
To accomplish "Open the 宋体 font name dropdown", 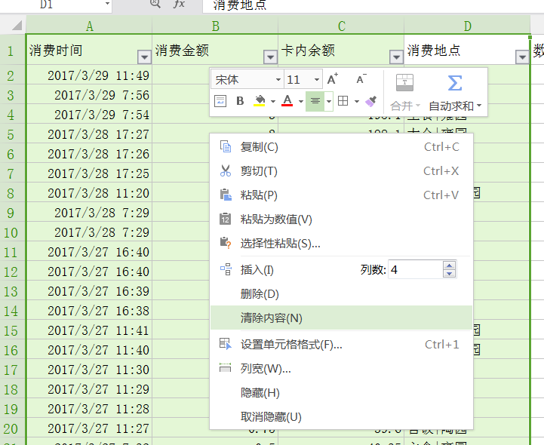I will pos(278,80).
